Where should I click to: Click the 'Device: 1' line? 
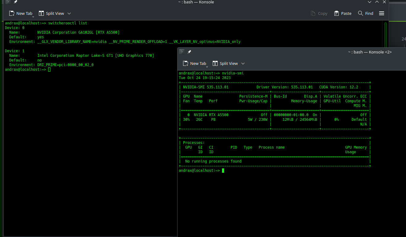coord(15,51)
